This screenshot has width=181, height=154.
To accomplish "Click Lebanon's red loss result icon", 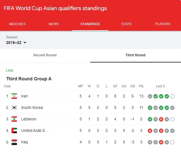I will tap(161, 119).
